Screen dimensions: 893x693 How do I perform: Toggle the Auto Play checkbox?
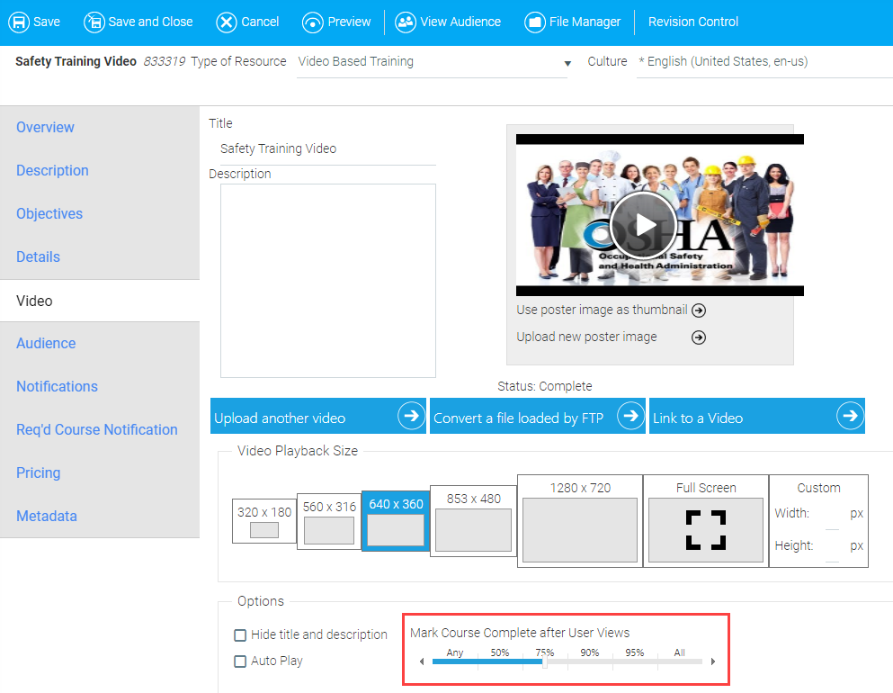point(240,661)
